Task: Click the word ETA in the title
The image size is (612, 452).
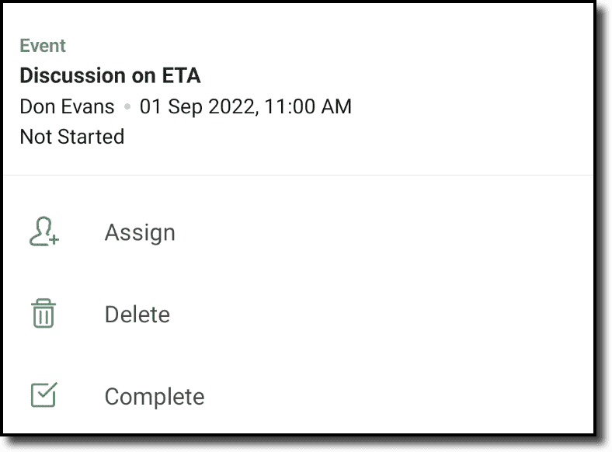Action: pyautogui.click(x=181, y=75)
